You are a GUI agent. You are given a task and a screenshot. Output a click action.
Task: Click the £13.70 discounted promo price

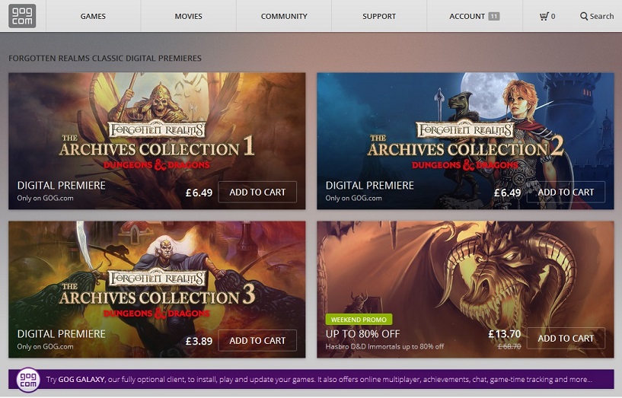505,334
